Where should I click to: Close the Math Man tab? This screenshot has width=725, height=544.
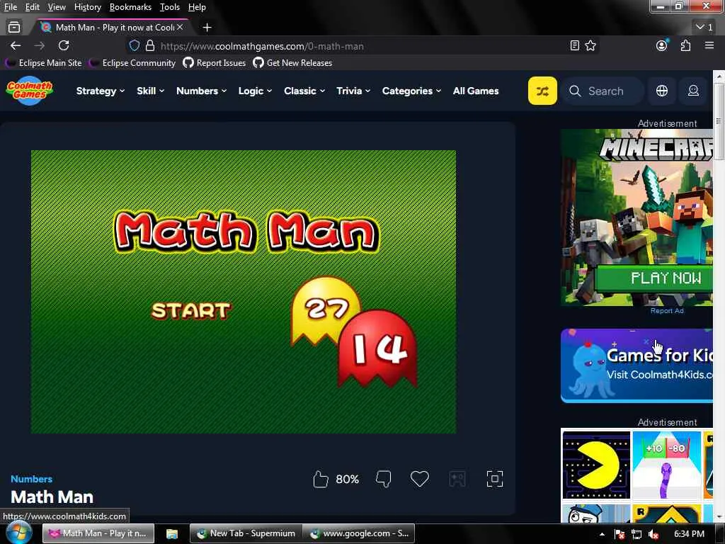(180, 28)
